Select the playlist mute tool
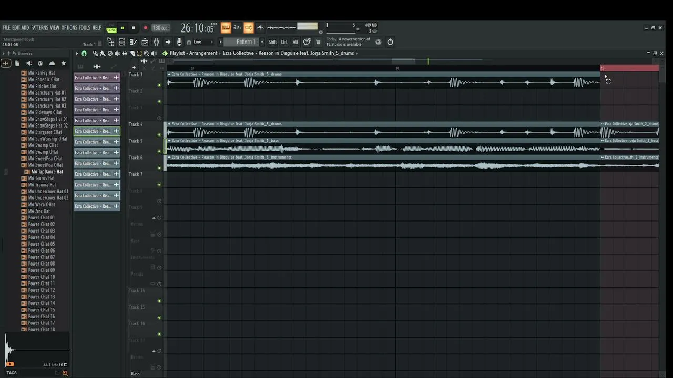The width and height of the screenshot is (673, 378). tap(117, 54)
